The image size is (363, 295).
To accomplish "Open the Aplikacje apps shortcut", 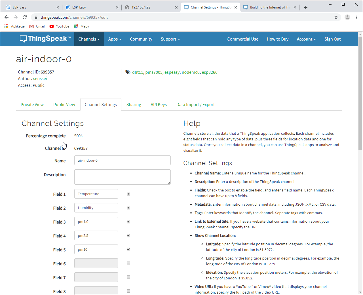I will pos(14,26).
